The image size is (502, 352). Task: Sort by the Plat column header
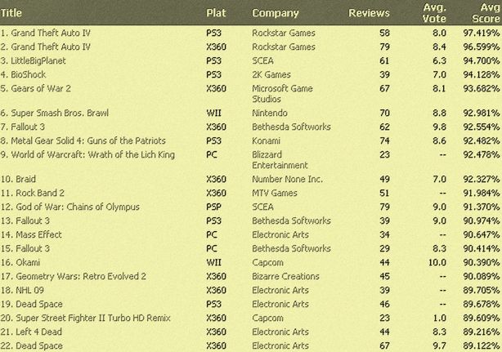216,13
